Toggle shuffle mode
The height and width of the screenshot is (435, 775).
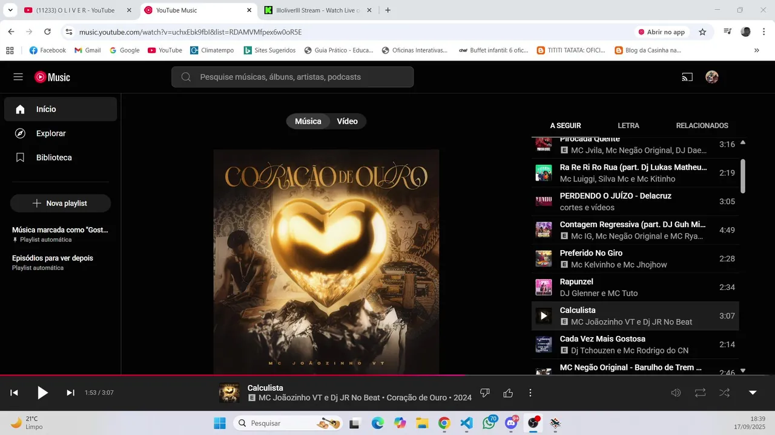coord(724,393)
